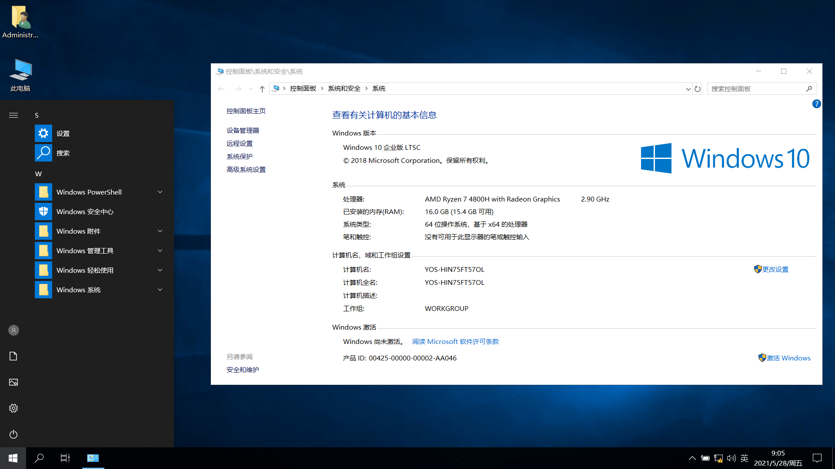Screen dimensions: 835x469
Task: Click the Windows 10 logo image
Action: click(725, 158)
